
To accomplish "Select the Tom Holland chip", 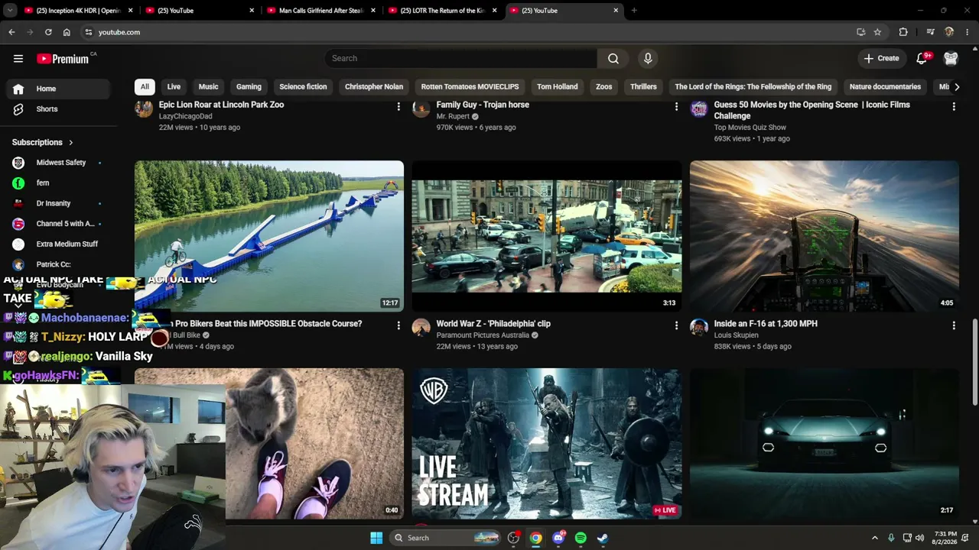I will point(557,87).
